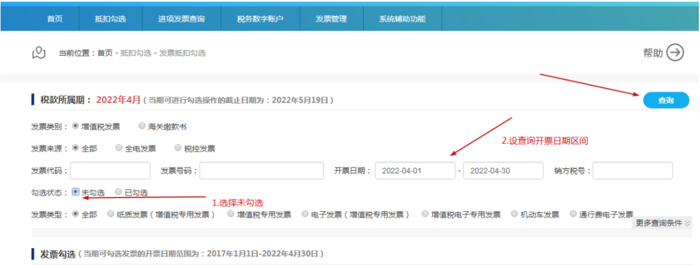Open end date field 2022-04-30

[503, 170]
